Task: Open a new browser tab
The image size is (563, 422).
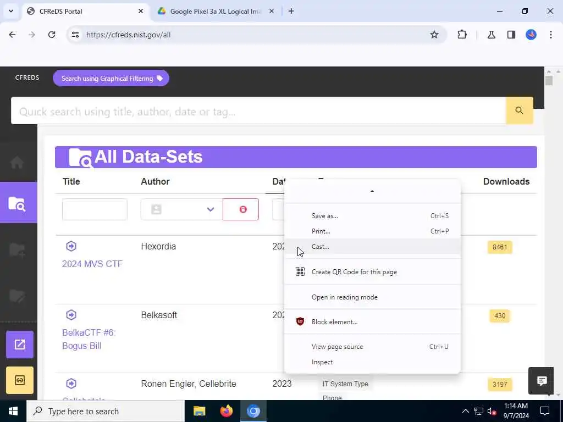Action: click(x=291, y=11)
